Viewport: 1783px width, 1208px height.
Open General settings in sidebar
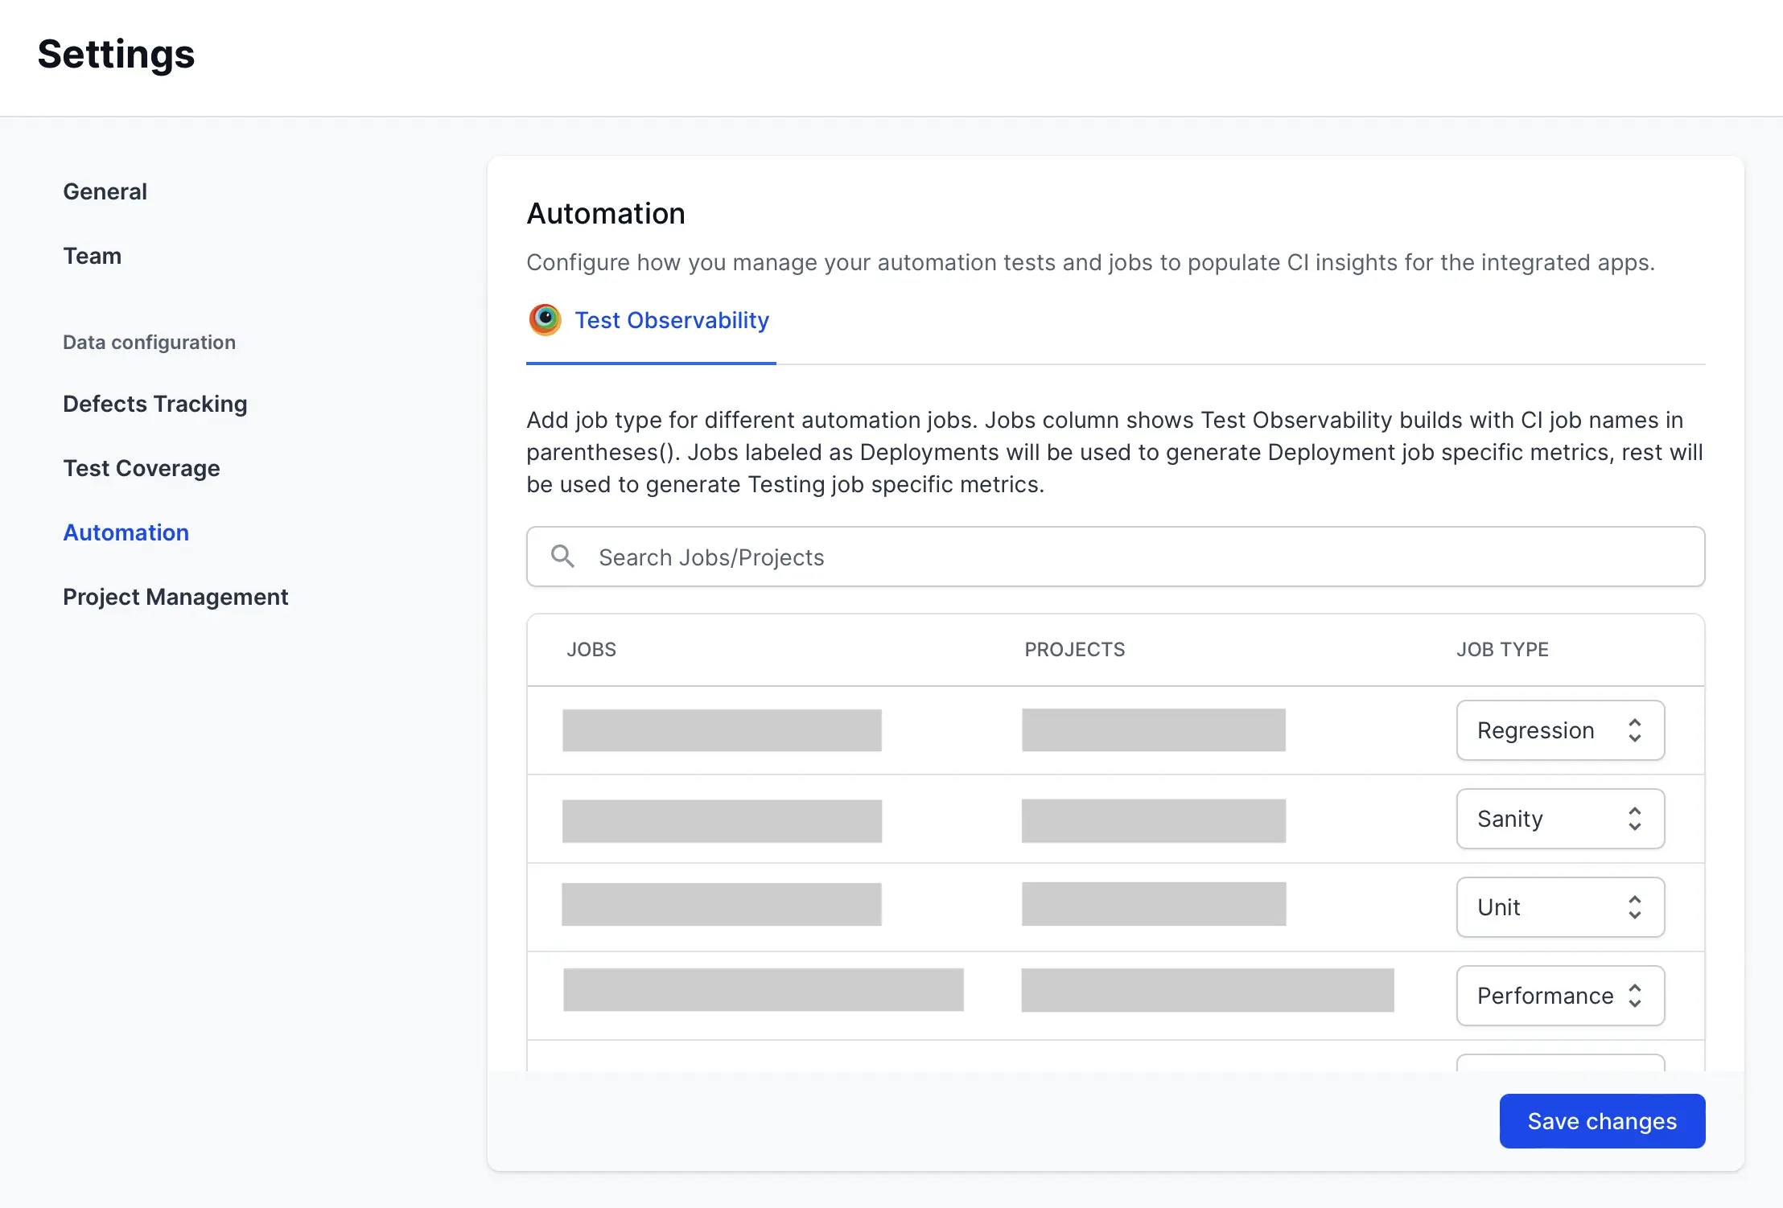point(105,191)
